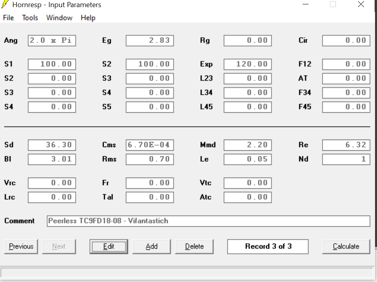Focus the Le field showing 0.05
This screenshot has width=377, height=282.
pos(248,159)
